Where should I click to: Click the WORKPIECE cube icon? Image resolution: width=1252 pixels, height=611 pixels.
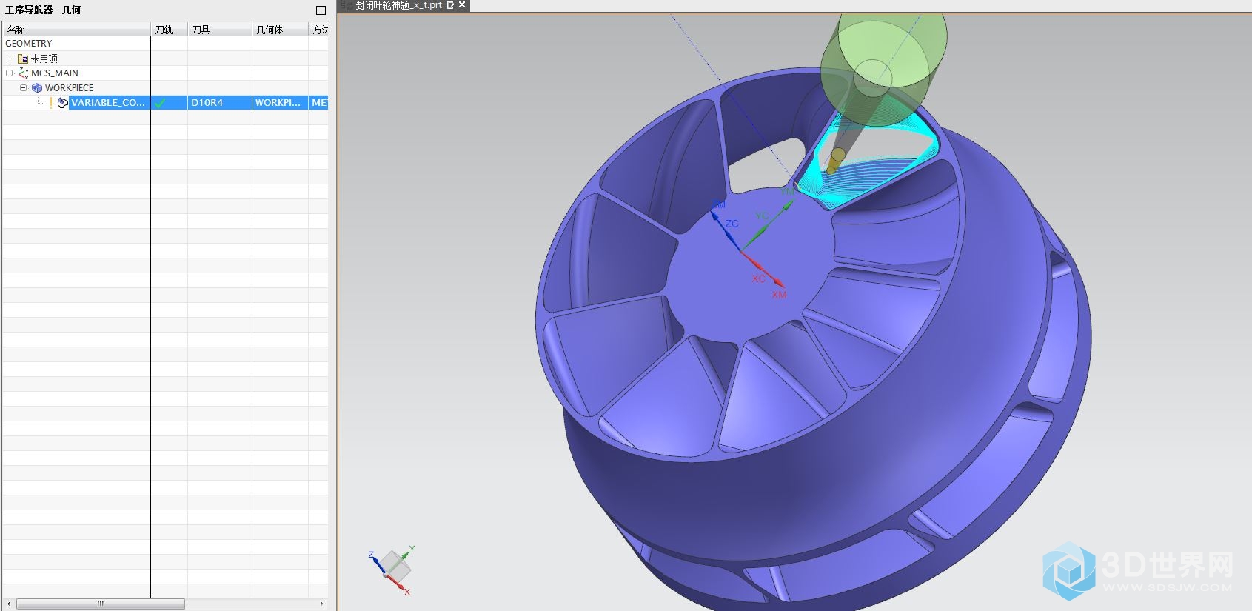coord(37,87)
